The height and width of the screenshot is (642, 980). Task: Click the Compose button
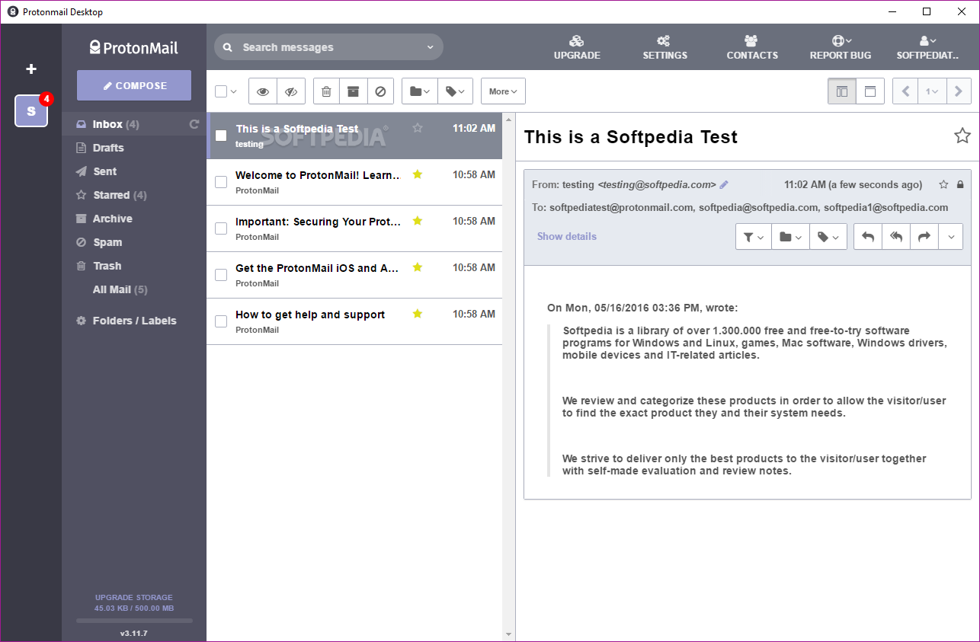pos(133,85)
